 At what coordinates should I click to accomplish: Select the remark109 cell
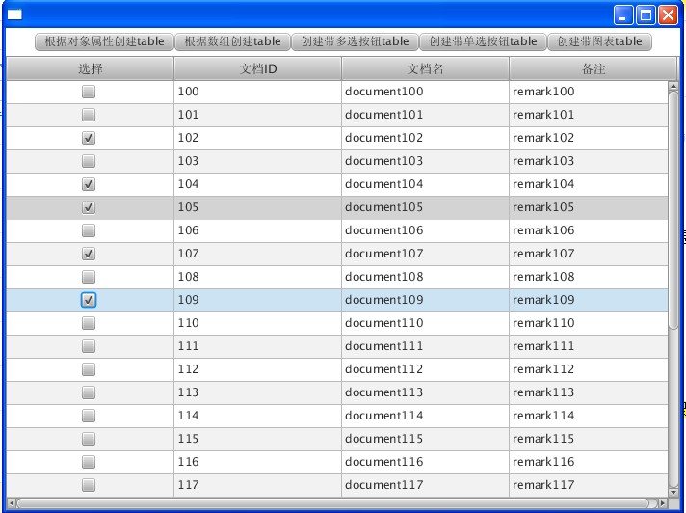pyautogui.click(x=589, y=300)
